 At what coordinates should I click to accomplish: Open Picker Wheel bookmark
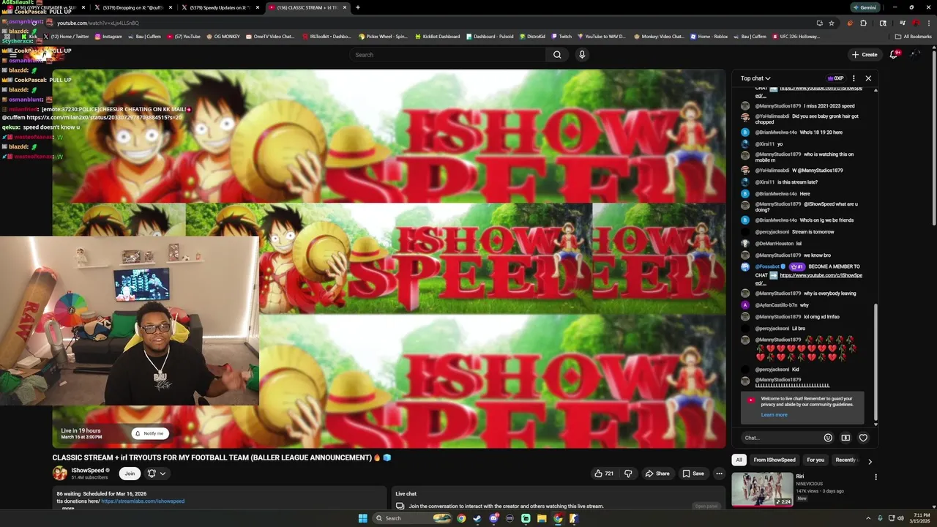pyautogui.click(x=383, y=37)
